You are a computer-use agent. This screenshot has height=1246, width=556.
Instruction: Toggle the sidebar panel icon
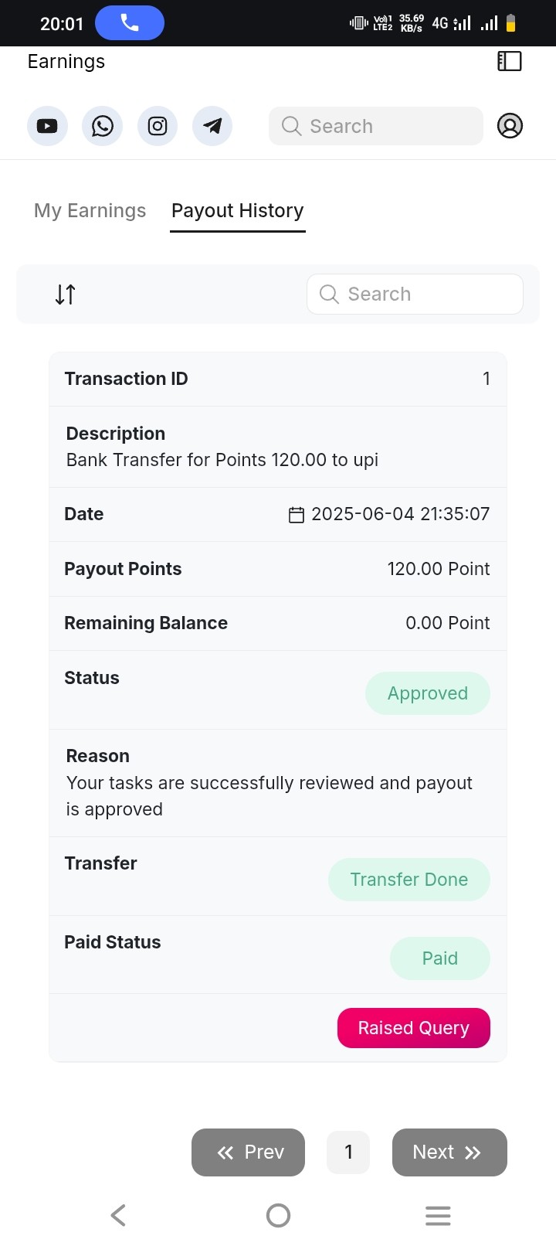[510, 61]
